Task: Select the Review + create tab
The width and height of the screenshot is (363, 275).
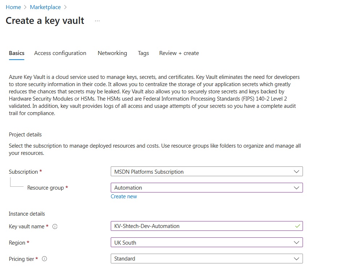Action: tap(179, 53)
